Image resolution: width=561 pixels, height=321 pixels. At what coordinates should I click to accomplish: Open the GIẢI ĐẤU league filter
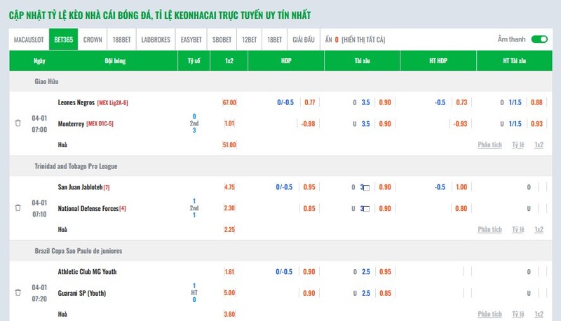point(303,40)
